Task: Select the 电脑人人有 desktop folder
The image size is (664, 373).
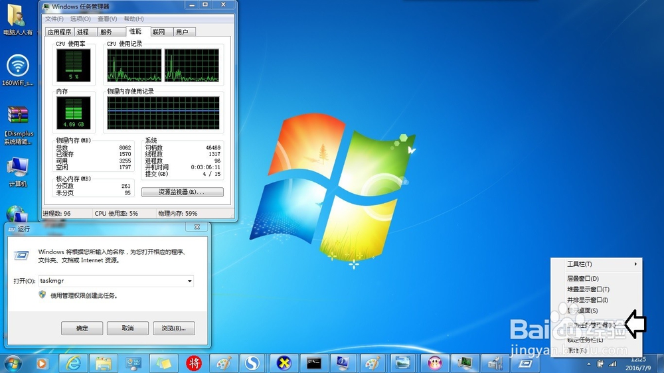Action: tap(18, 20)
